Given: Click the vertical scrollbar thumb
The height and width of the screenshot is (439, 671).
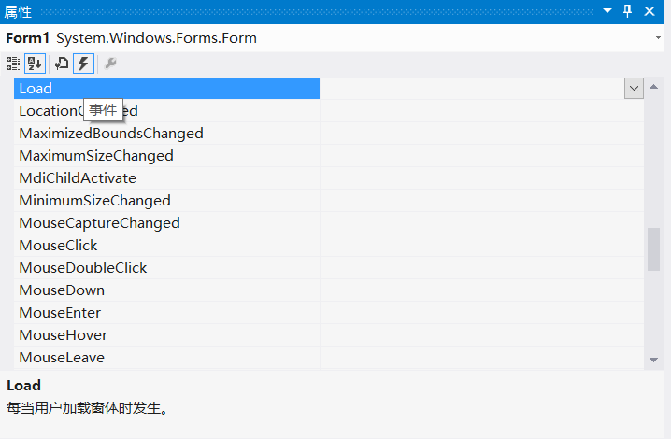Looking at the screenshot, I should click(653, 248).
